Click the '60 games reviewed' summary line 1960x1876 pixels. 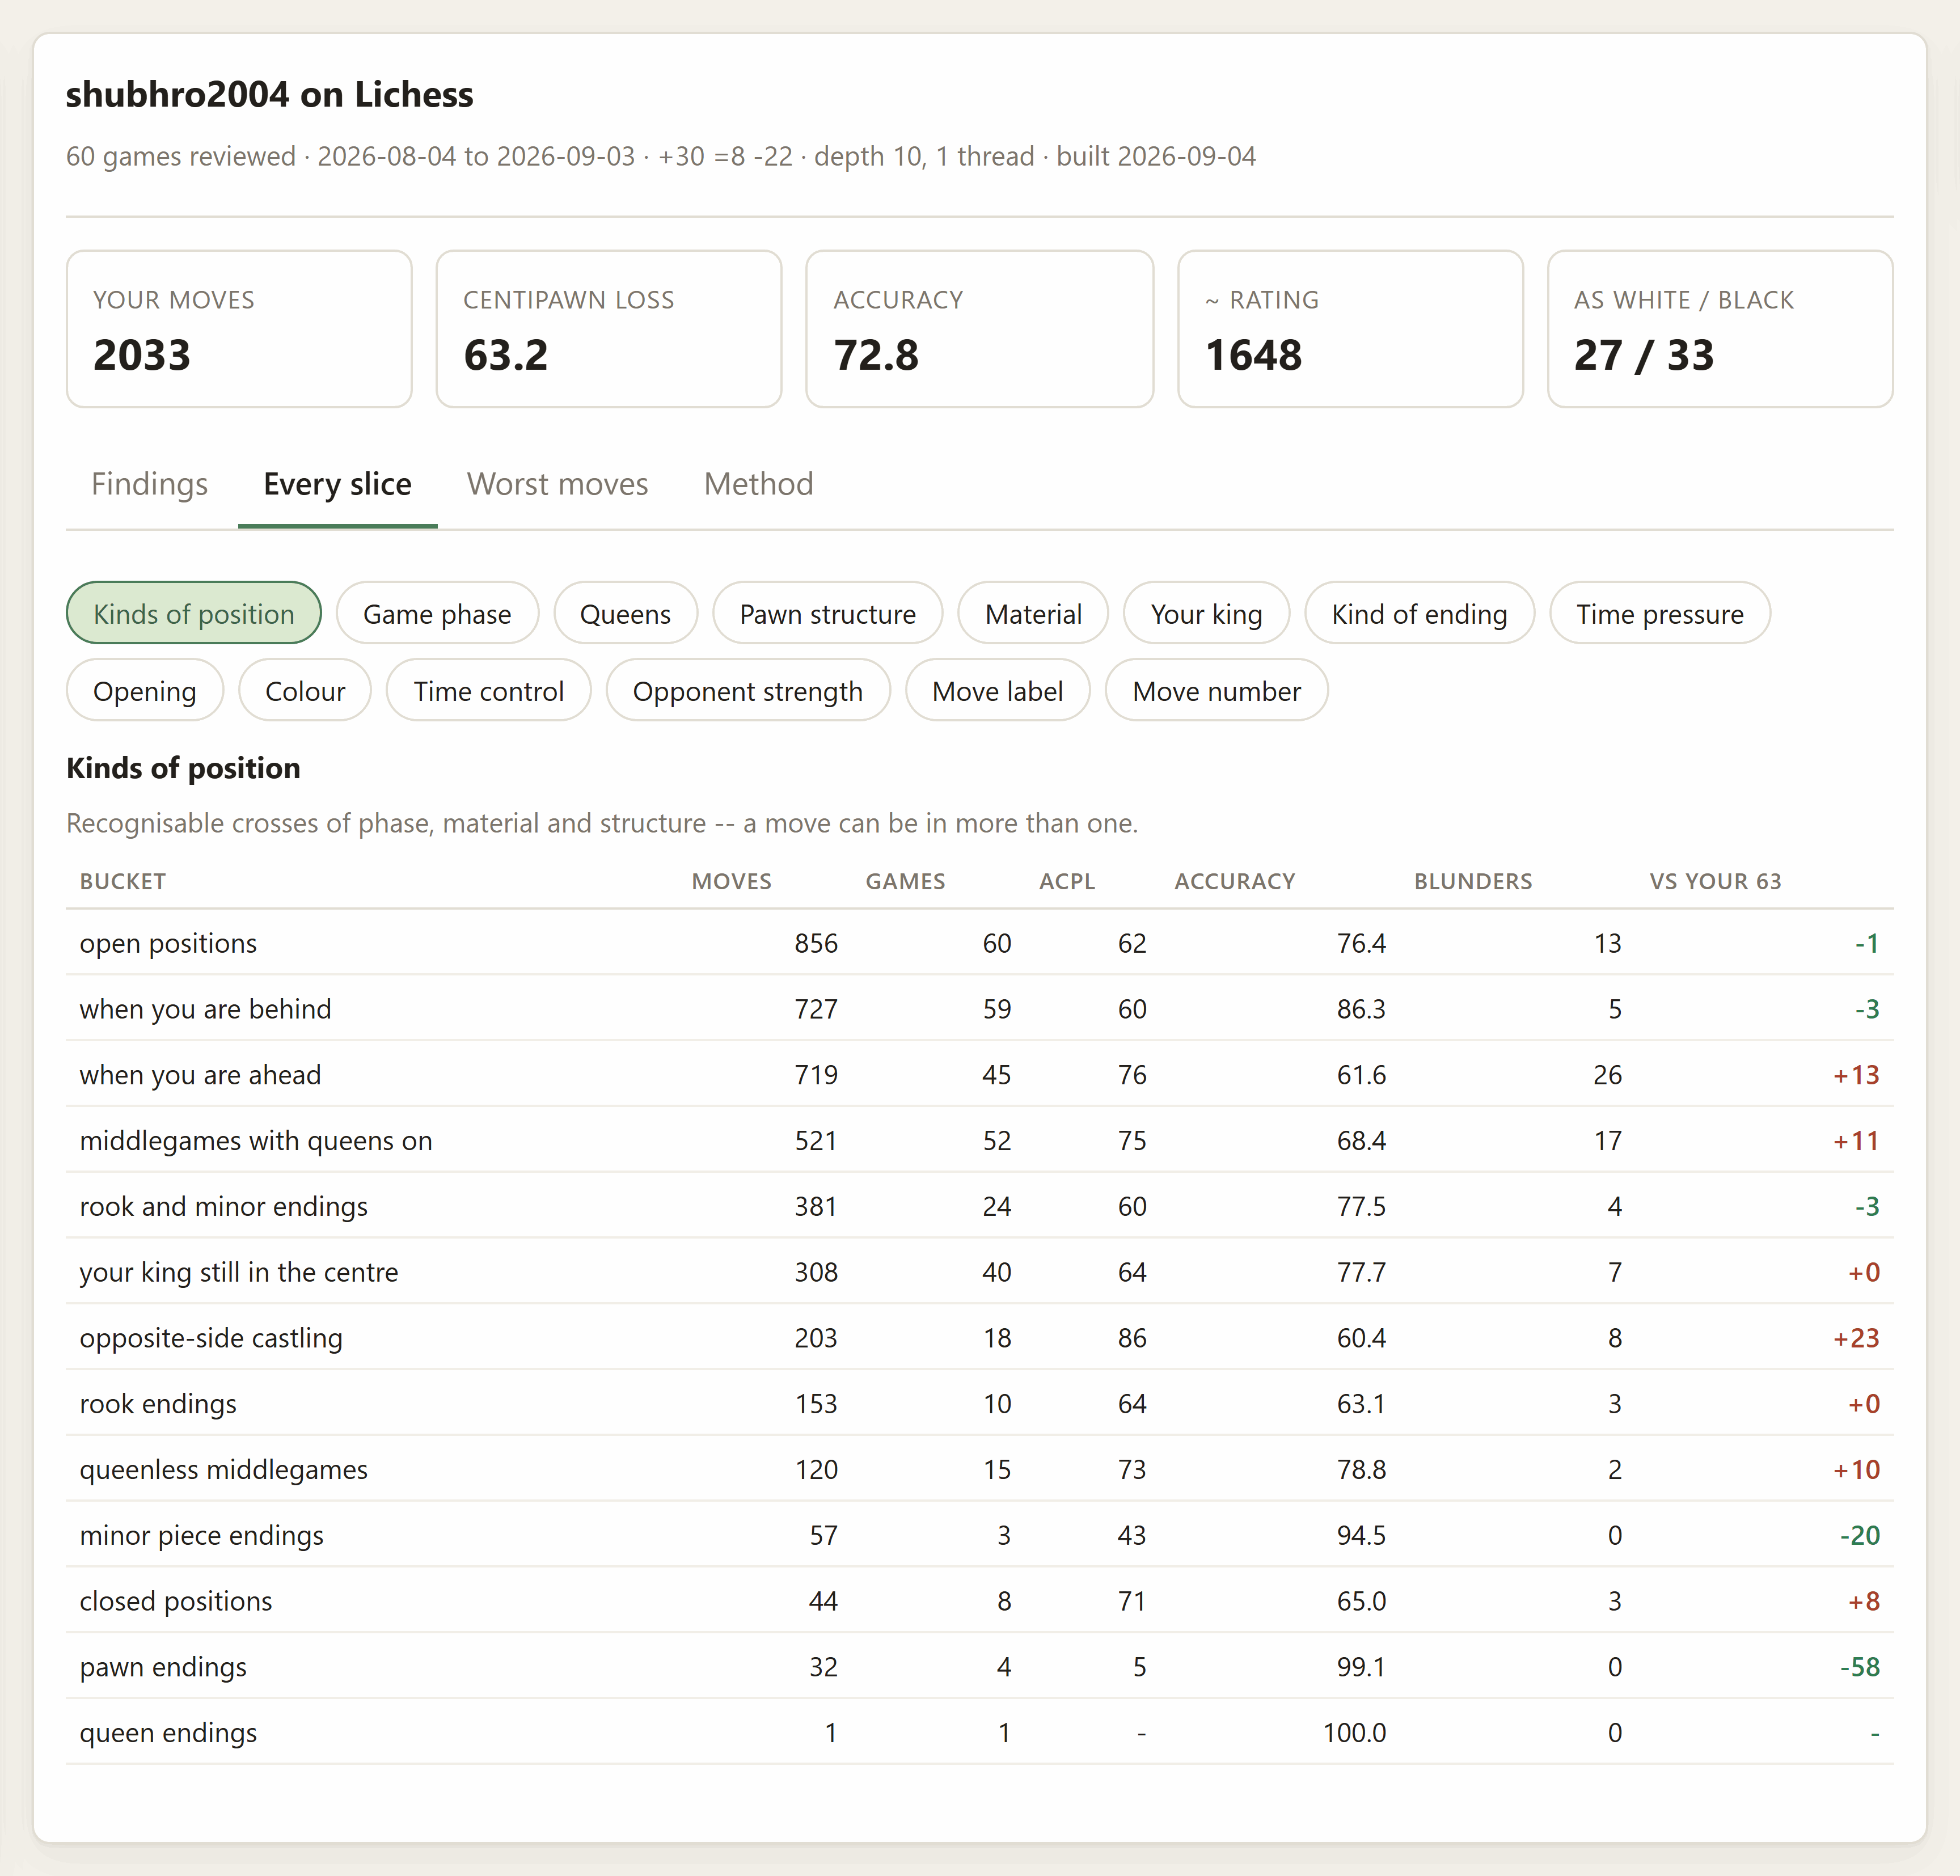tap(661, 156)
